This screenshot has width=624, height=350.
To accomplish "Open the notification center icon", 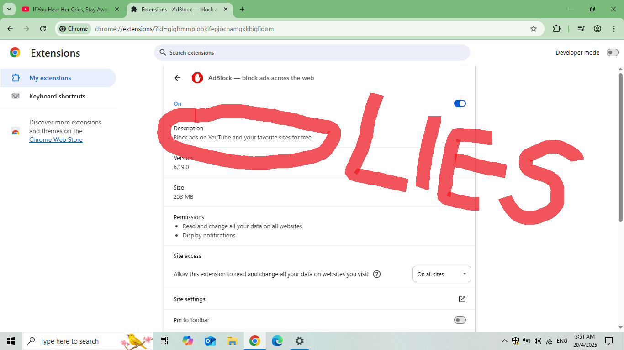I will pyautogui.click(x=609, y=341).
